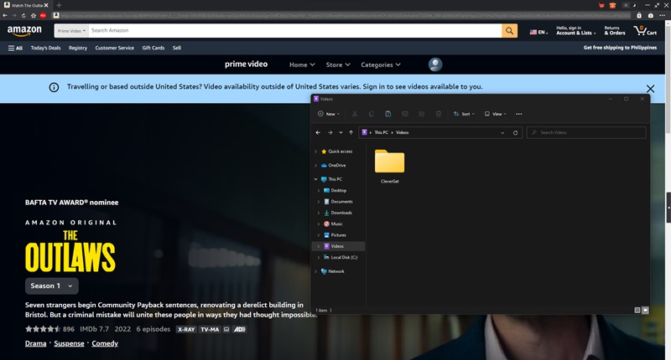Open a new browser tab
This screenshot has width=671, height=360.
[x=59, y=5]
